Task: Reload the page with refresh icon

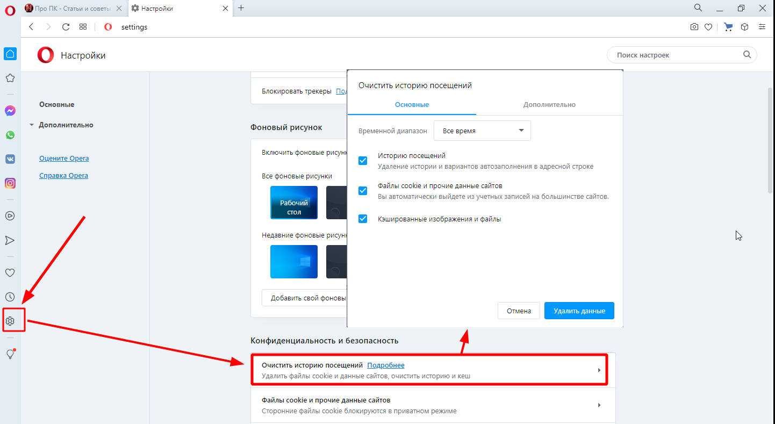Action: pos(66,27)
